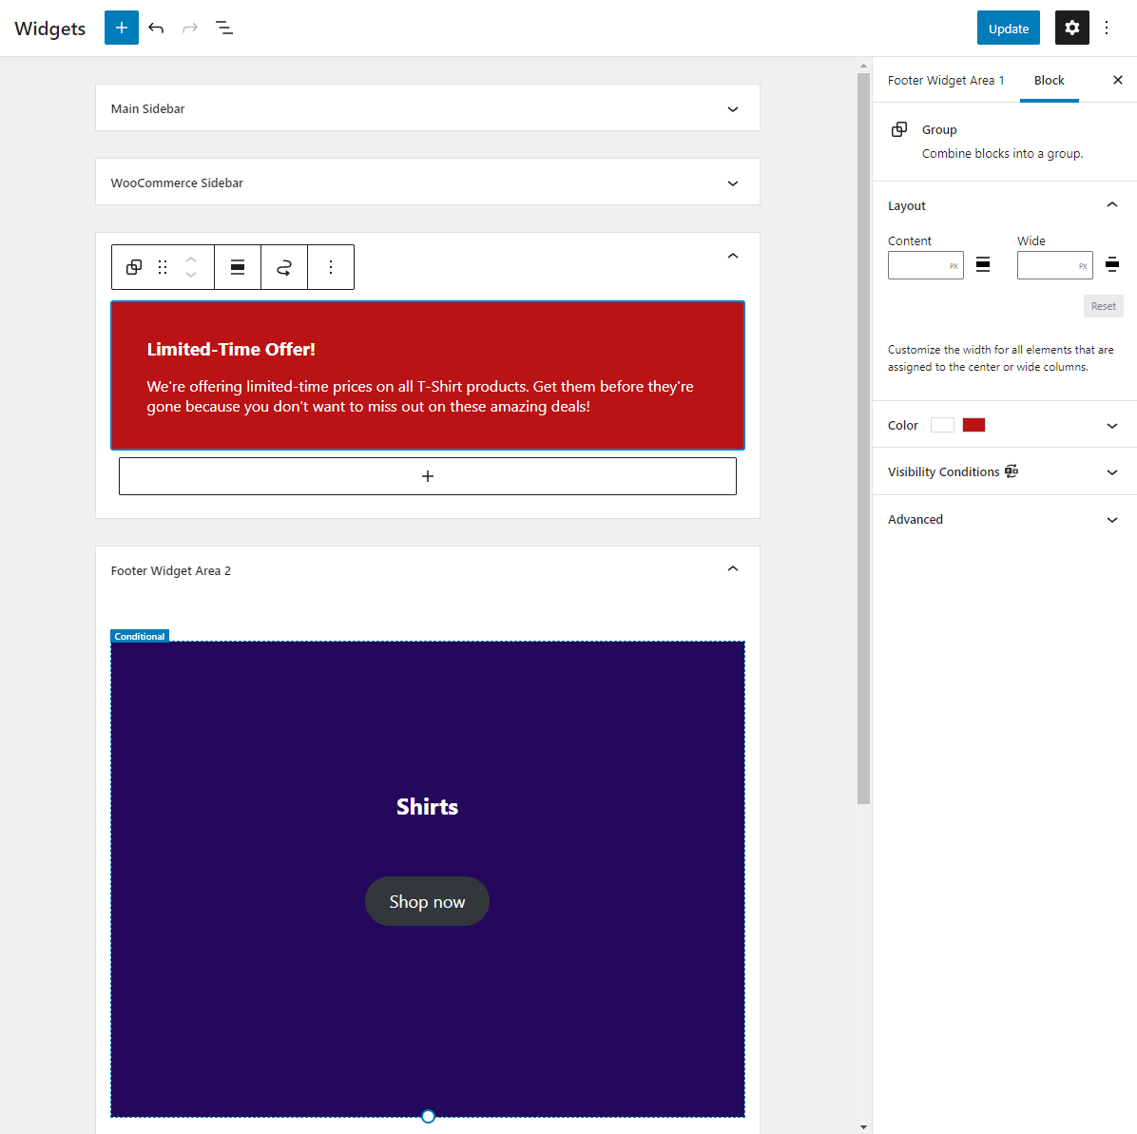Expand the Color settings section

[1111, 425]
